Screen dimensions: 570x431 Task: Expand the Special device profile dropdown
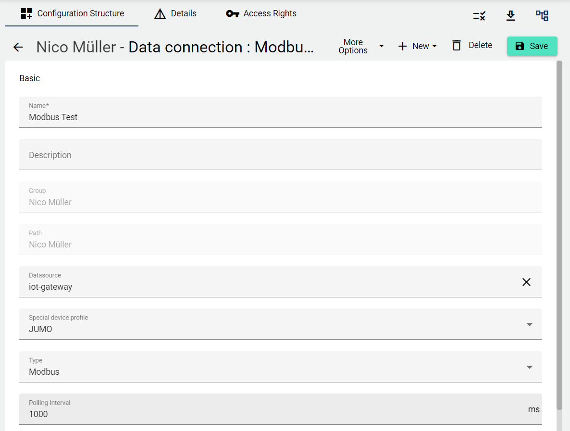coord(530,324)
